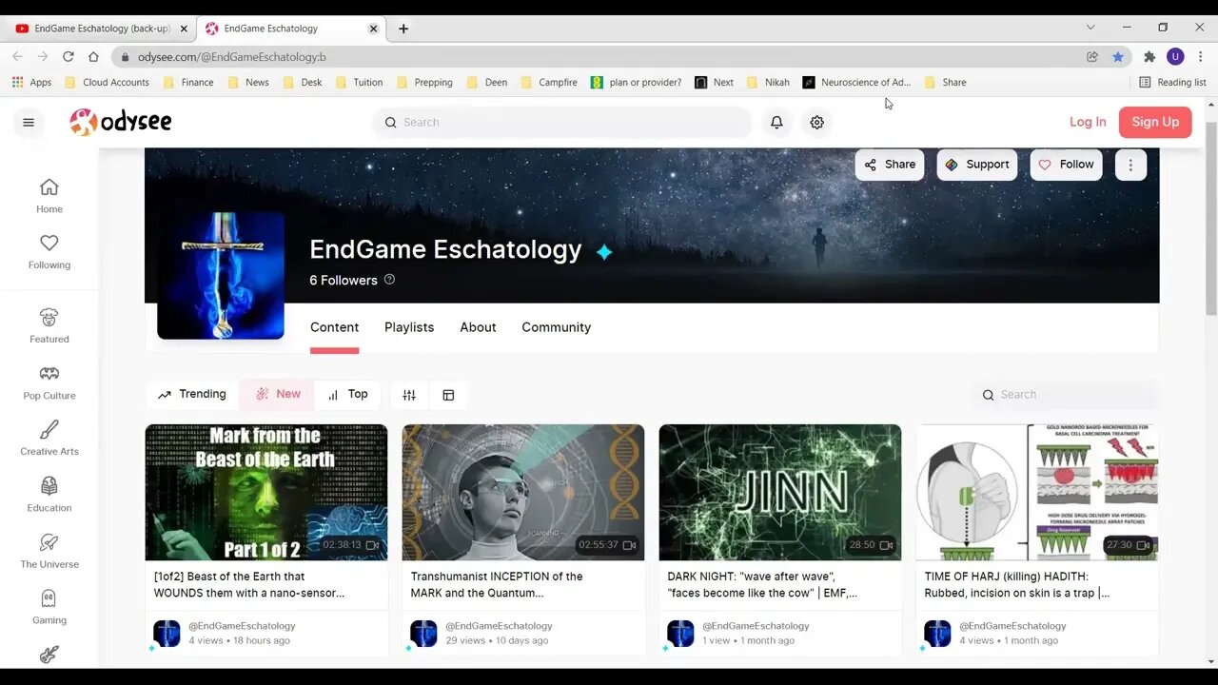Switch to Content tab
This screenshot has width=1218, height=685.
[x=334, y=327]
